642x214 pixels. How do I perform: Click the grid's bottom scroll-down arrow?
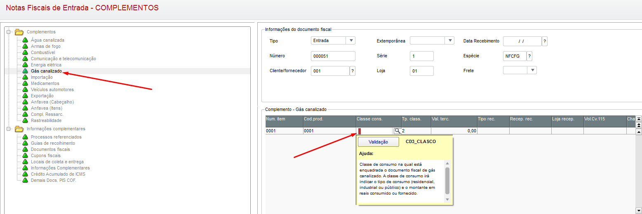[639, 210]
